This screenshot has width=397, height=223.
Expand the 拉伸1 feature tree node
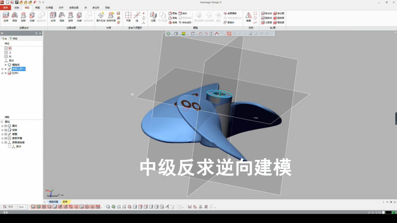pos(2,73)
